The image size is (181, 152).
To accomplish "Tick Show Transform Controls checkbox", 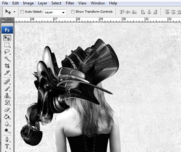I will click(73, 12).
